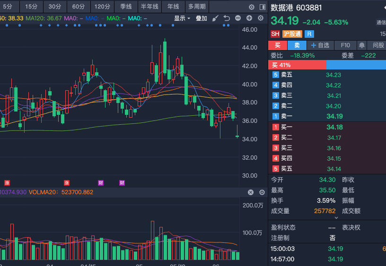This screenshot has width=386, height=266.
Task: Click the 注册制 value 否
Action: coord(333,238)
